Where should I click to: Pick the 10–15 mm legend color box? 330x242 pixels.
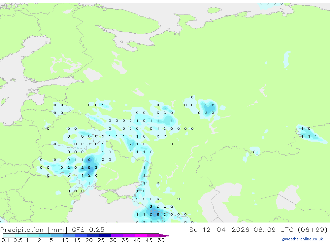(69, 235)
